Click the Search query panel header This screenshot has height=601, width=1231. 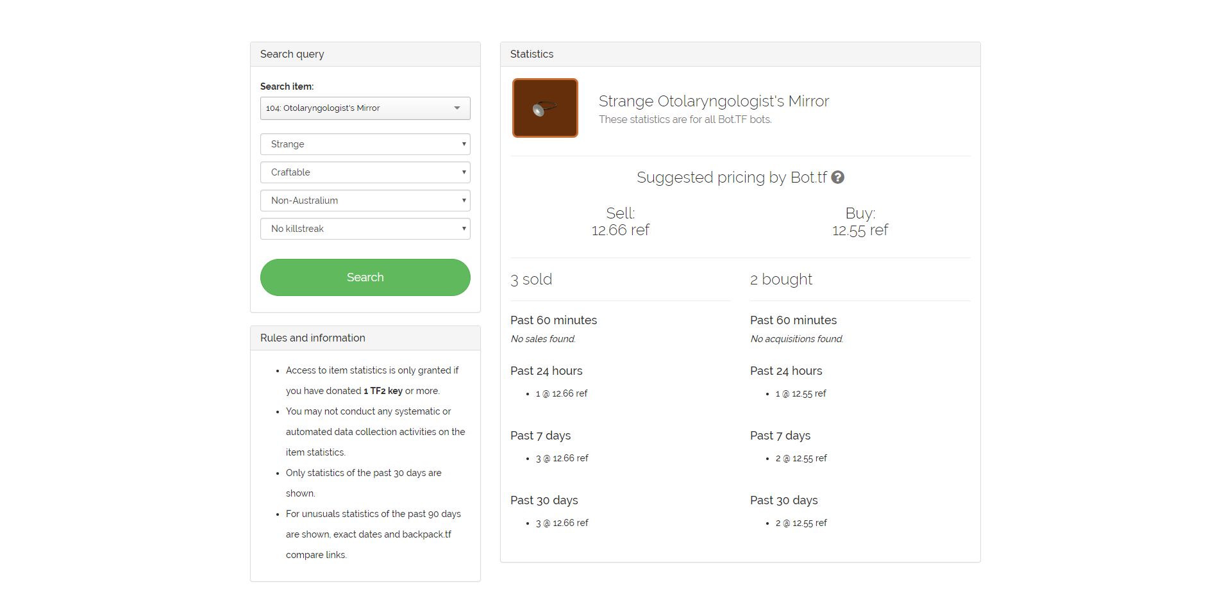(x=365, y=54)
